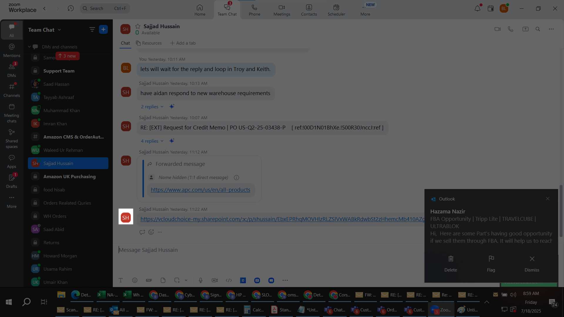Select the Chat tab

(125, 43)
